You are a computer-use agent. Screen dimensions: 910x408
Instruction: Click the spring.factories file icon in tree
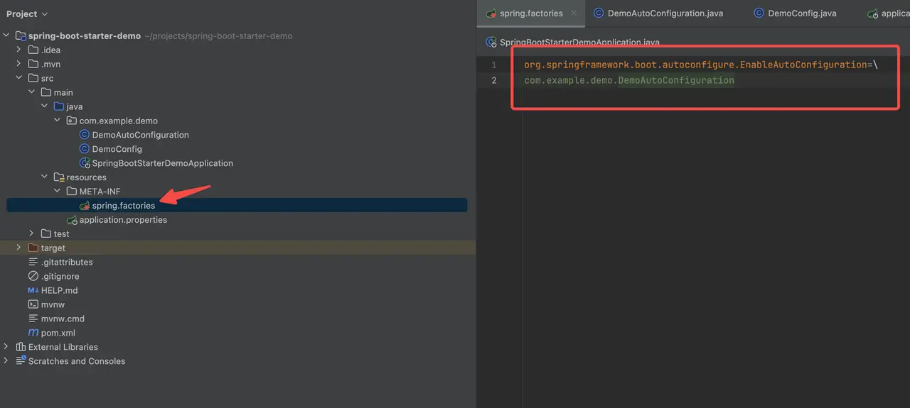click(84, 206)
